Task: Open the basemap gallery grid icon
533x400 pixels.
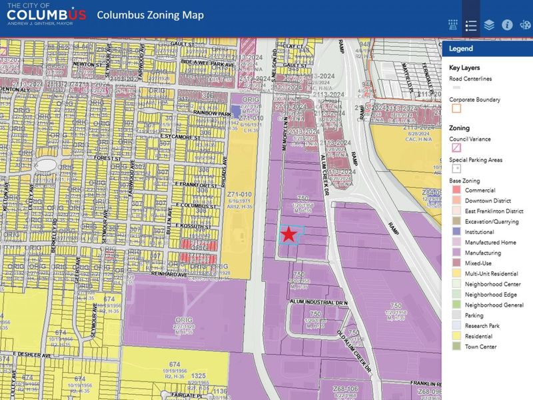Action: pyautogui.click(x=452, y=25)
